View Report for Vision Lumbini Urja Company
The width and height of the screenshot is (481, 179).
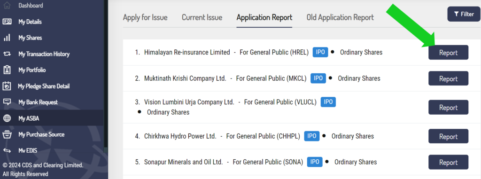[448, 108]
